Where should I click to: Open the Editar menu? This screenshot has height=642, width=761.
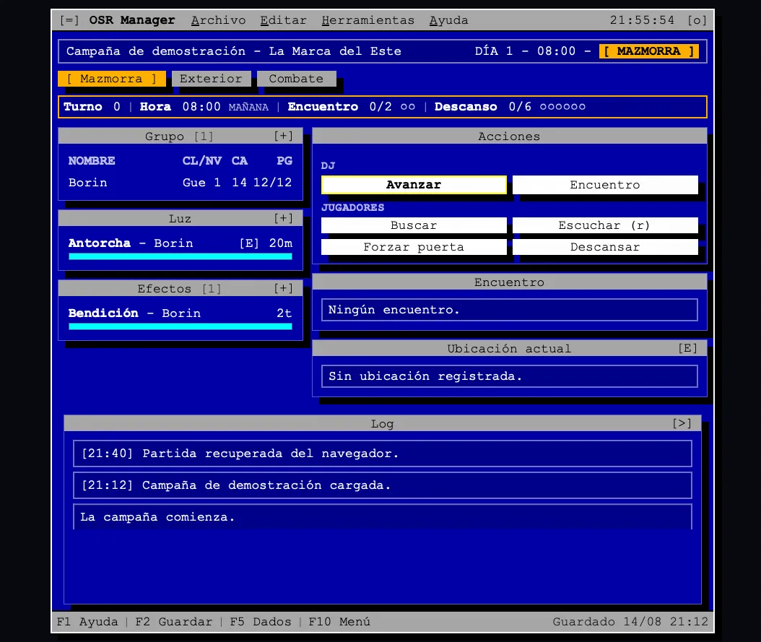(284, 20)
